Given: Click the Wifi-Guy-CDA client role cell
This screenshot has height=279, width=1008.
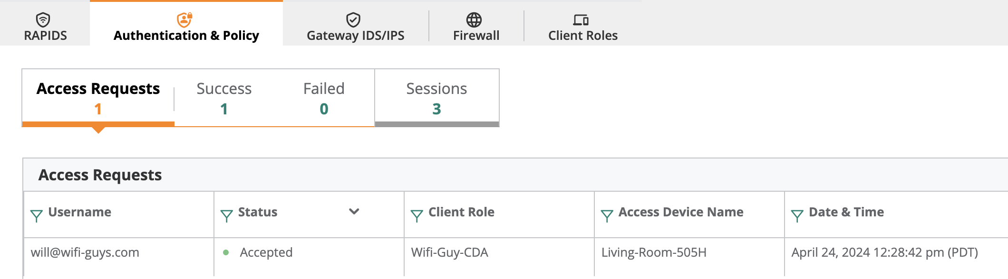Looking at the screenshot, I should (449, 252).
